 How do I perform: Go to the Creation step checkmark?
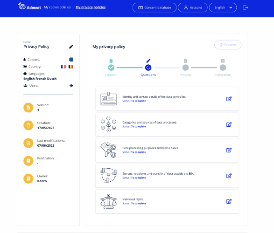point(111,68)
